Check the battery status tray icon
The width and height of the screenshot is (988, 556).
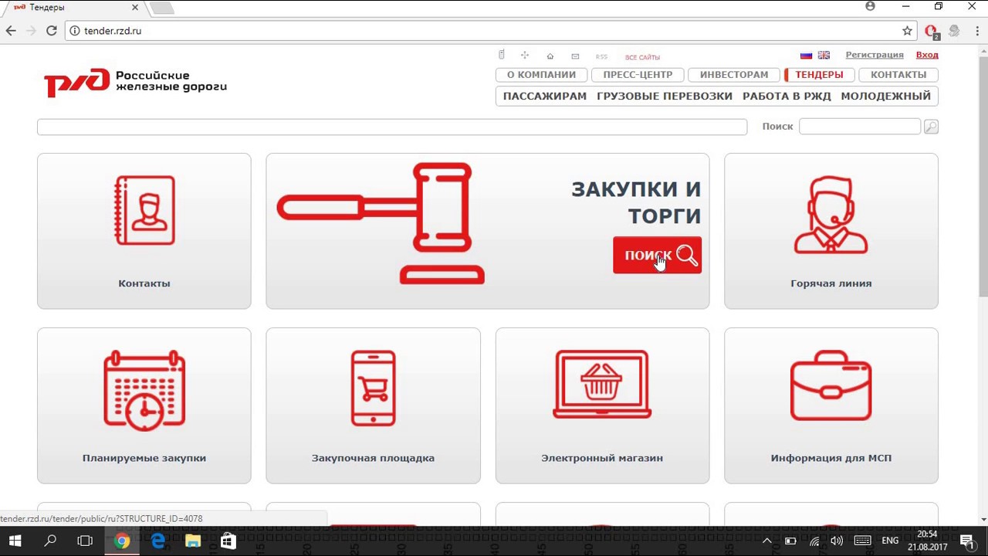pos(790,541)
